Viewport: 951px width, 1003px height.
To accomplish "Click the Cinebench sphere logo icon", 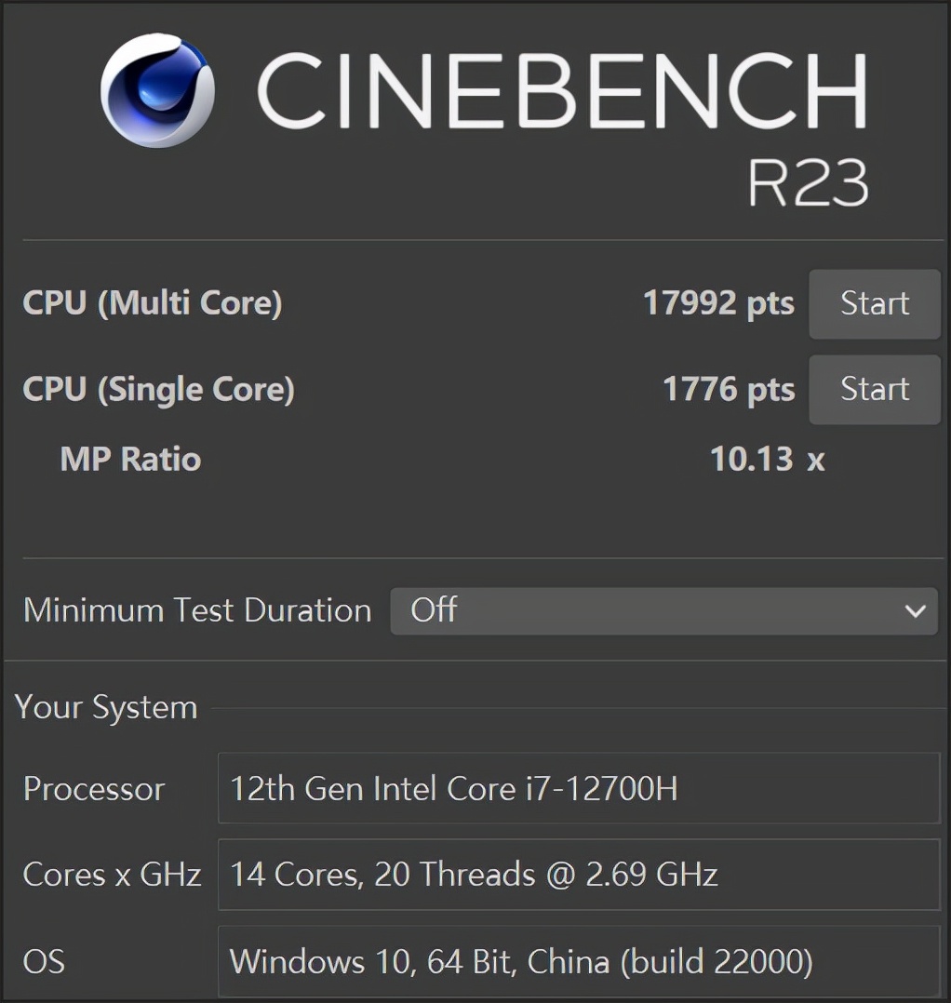I will (157, 90).
